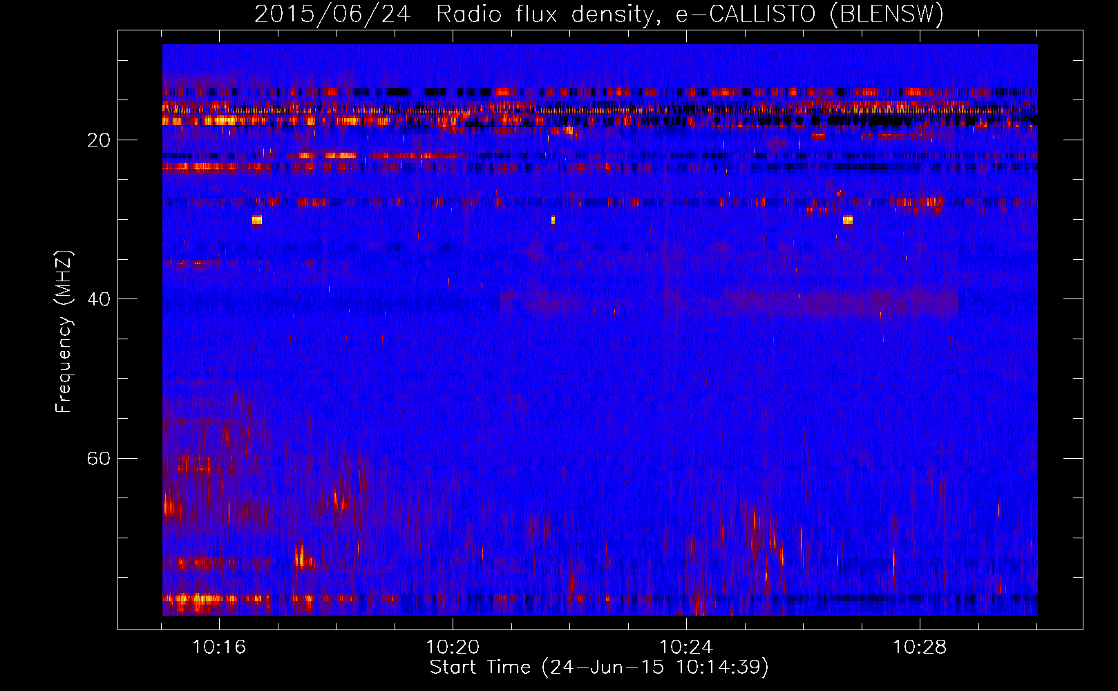Select the 10:20 time tick label
Viewport: 1118px width, 691px height.
[x=453, y=647]
